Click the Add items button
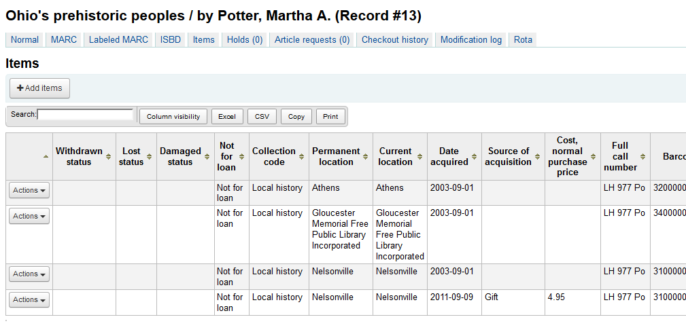Image resolution: width=686 pixels, height=330 pixels. coord(39,88)
